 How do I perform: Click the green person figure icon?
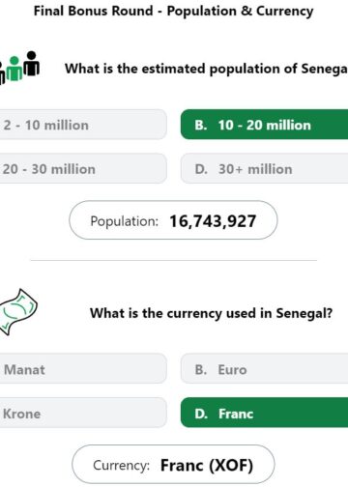point(14,69)
